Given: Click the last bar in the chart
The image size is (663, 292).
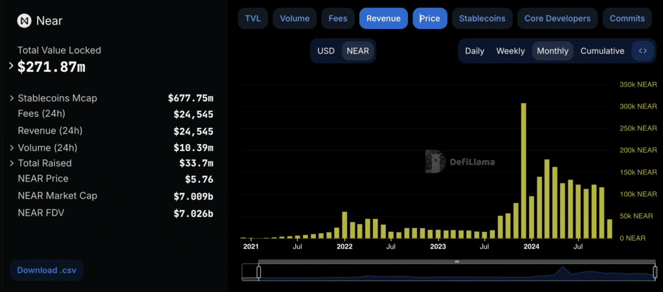Looking at the screenshot, I should pyautogui.click(x=609, y=229).
